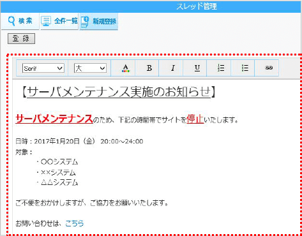Insert a numbered list
Image resolution: width=302 pixels, height=236 pixels.
click(x=221, y=68)
